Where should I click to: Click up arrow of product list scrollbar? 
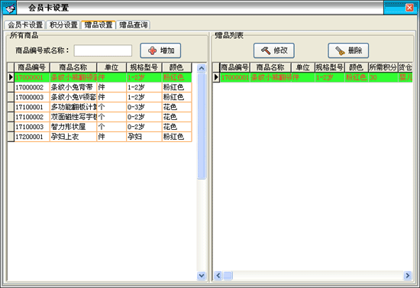pos(201,68)
